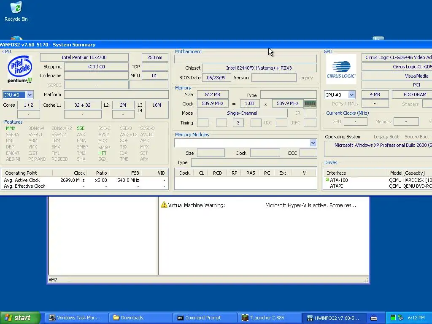Click the Cirrus Logic GPU logo
This screenshot has width=432, height=324.
tap(341, 69)
